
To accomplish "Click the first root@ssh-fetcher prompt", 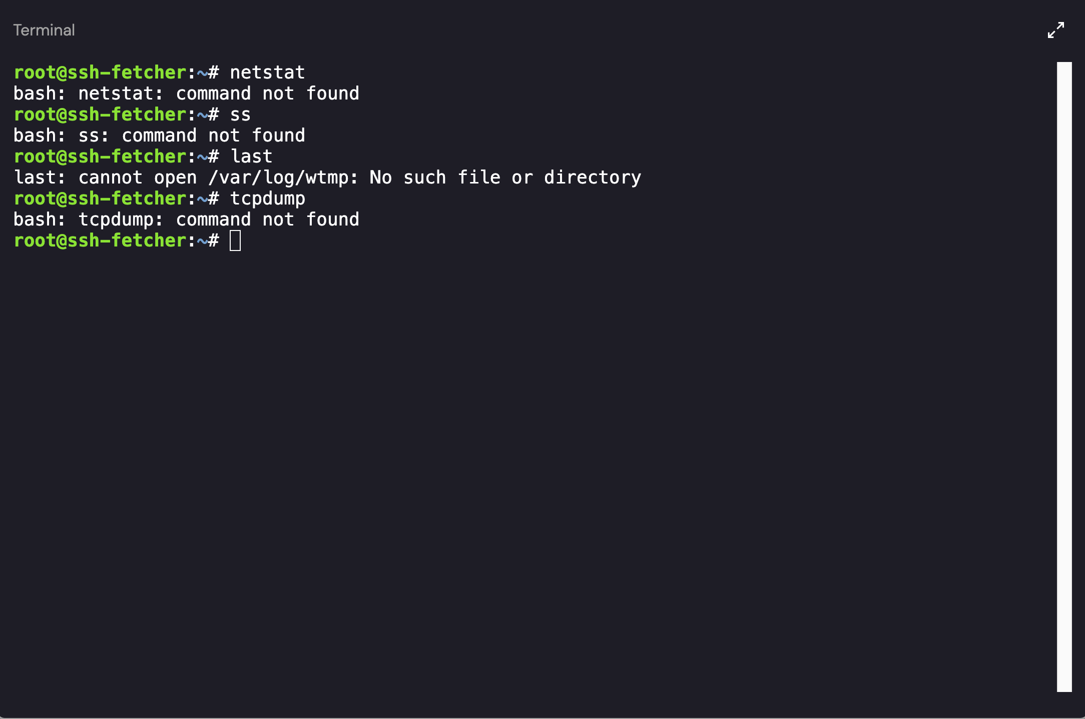I will coord(100,72).
